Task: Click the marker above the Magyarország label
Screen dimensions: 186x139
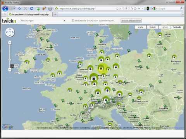Action: (x=139, y=98)
